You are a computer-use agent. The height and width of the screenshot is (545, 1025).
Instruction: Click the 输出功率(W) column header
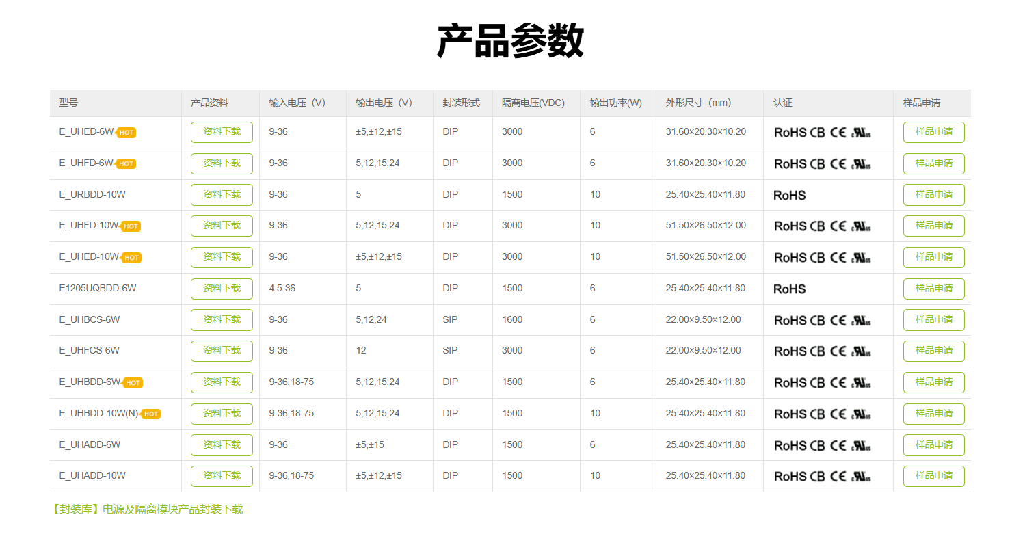coord(615,103)
